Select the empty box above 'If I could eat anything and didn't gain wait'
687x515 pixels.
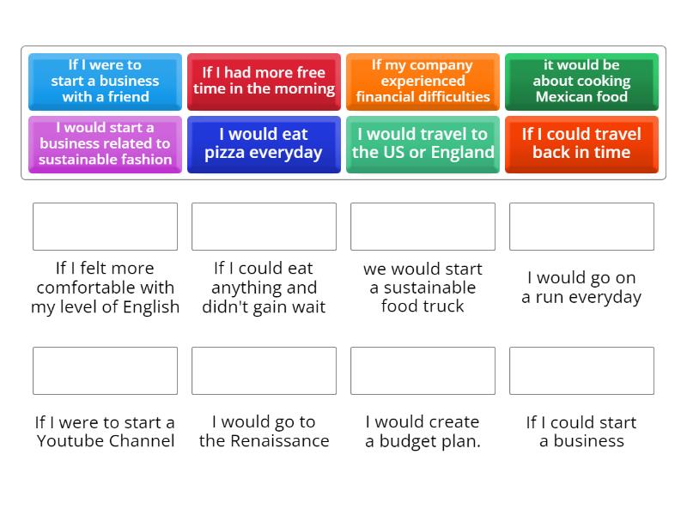(264, 226)
